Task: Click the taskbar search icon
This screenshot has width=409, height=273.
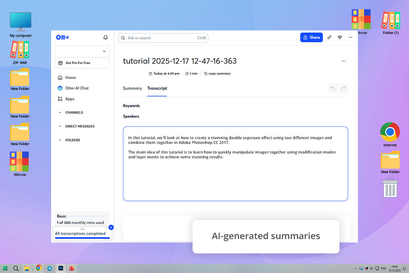Action: point(16,268)
